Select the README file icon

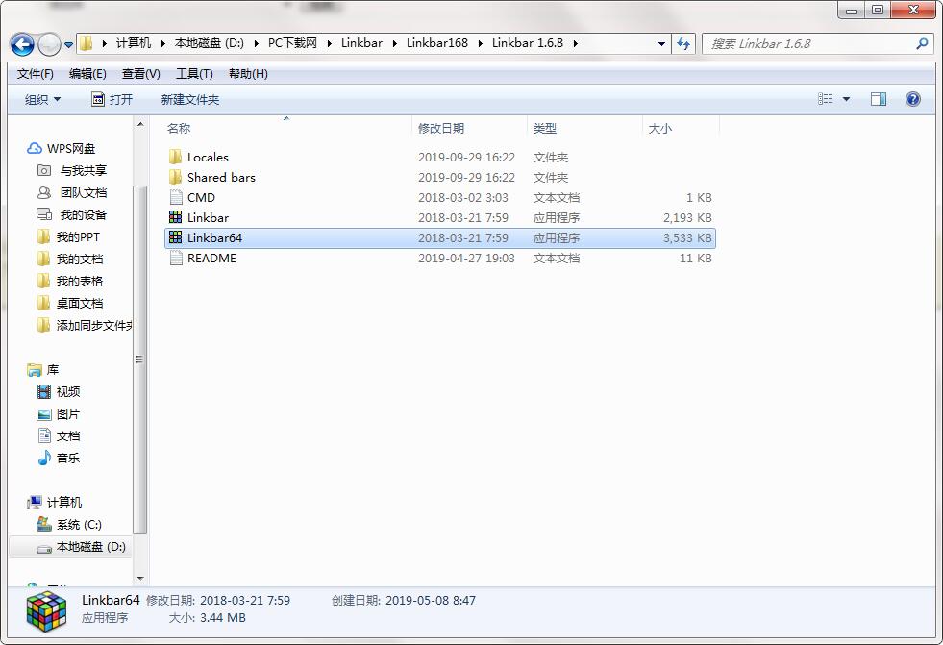coord(175,258)
